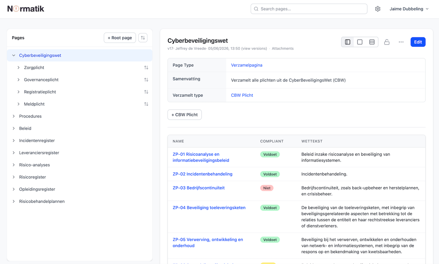Select the Meldplicht page in the tree
The image size is (439, 264).
[x=34, y=104]
